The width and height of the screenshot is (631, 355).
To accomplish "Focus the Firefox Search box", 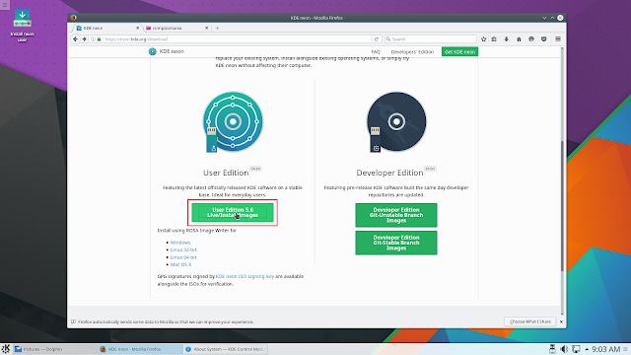I will coord(431,39).
